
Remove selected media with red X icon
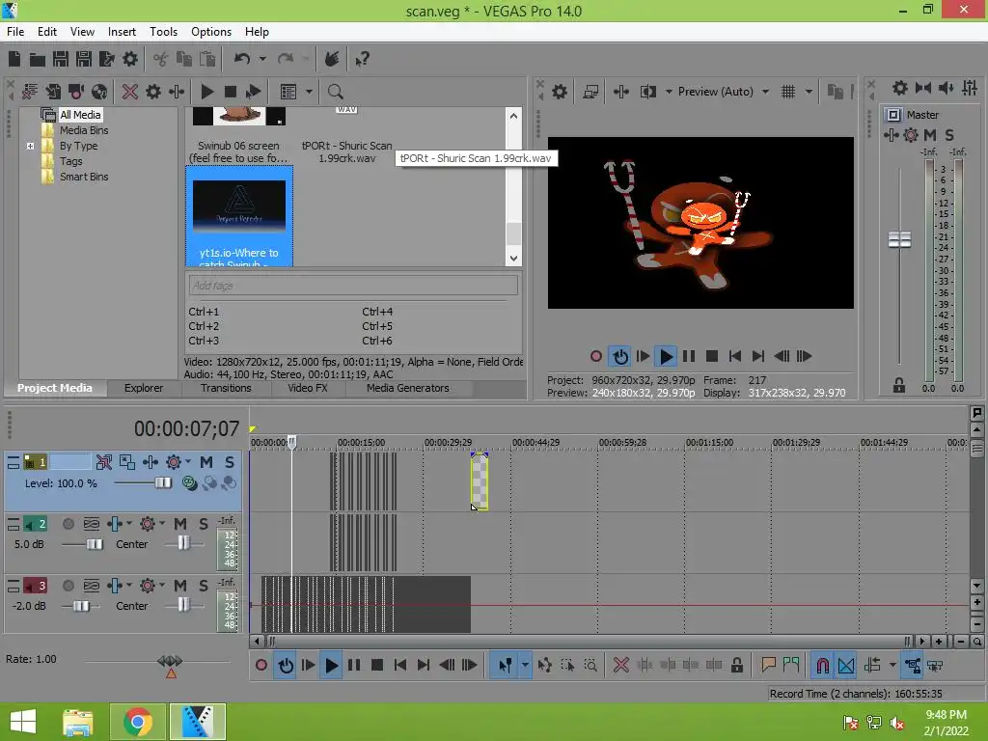click(x=130, y=92)
